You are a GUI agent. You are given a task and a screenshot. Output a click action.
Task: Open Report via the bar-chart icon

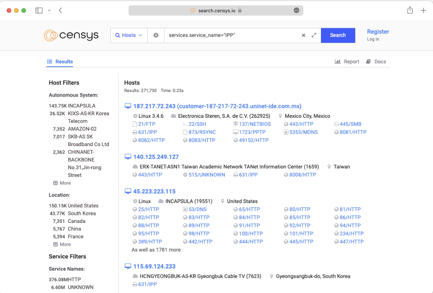tap(339, 61)
